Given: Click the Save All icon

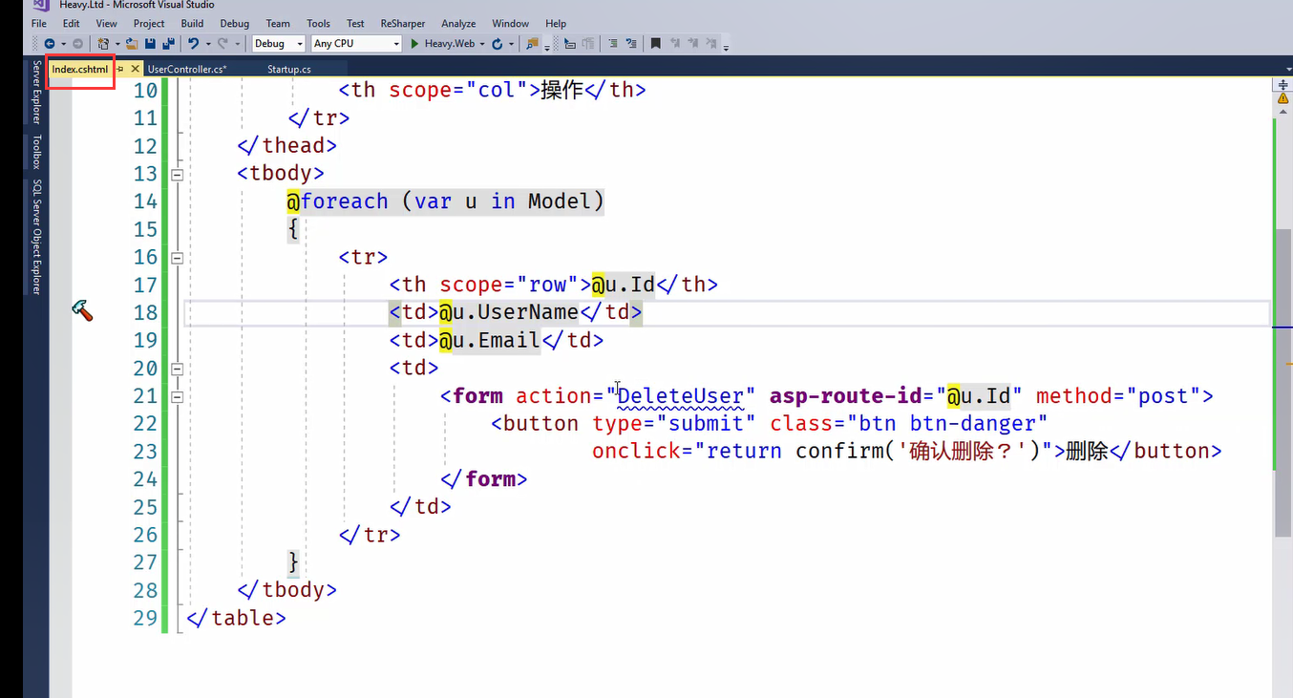Looking at the screenshot, I should coord(168,43).
